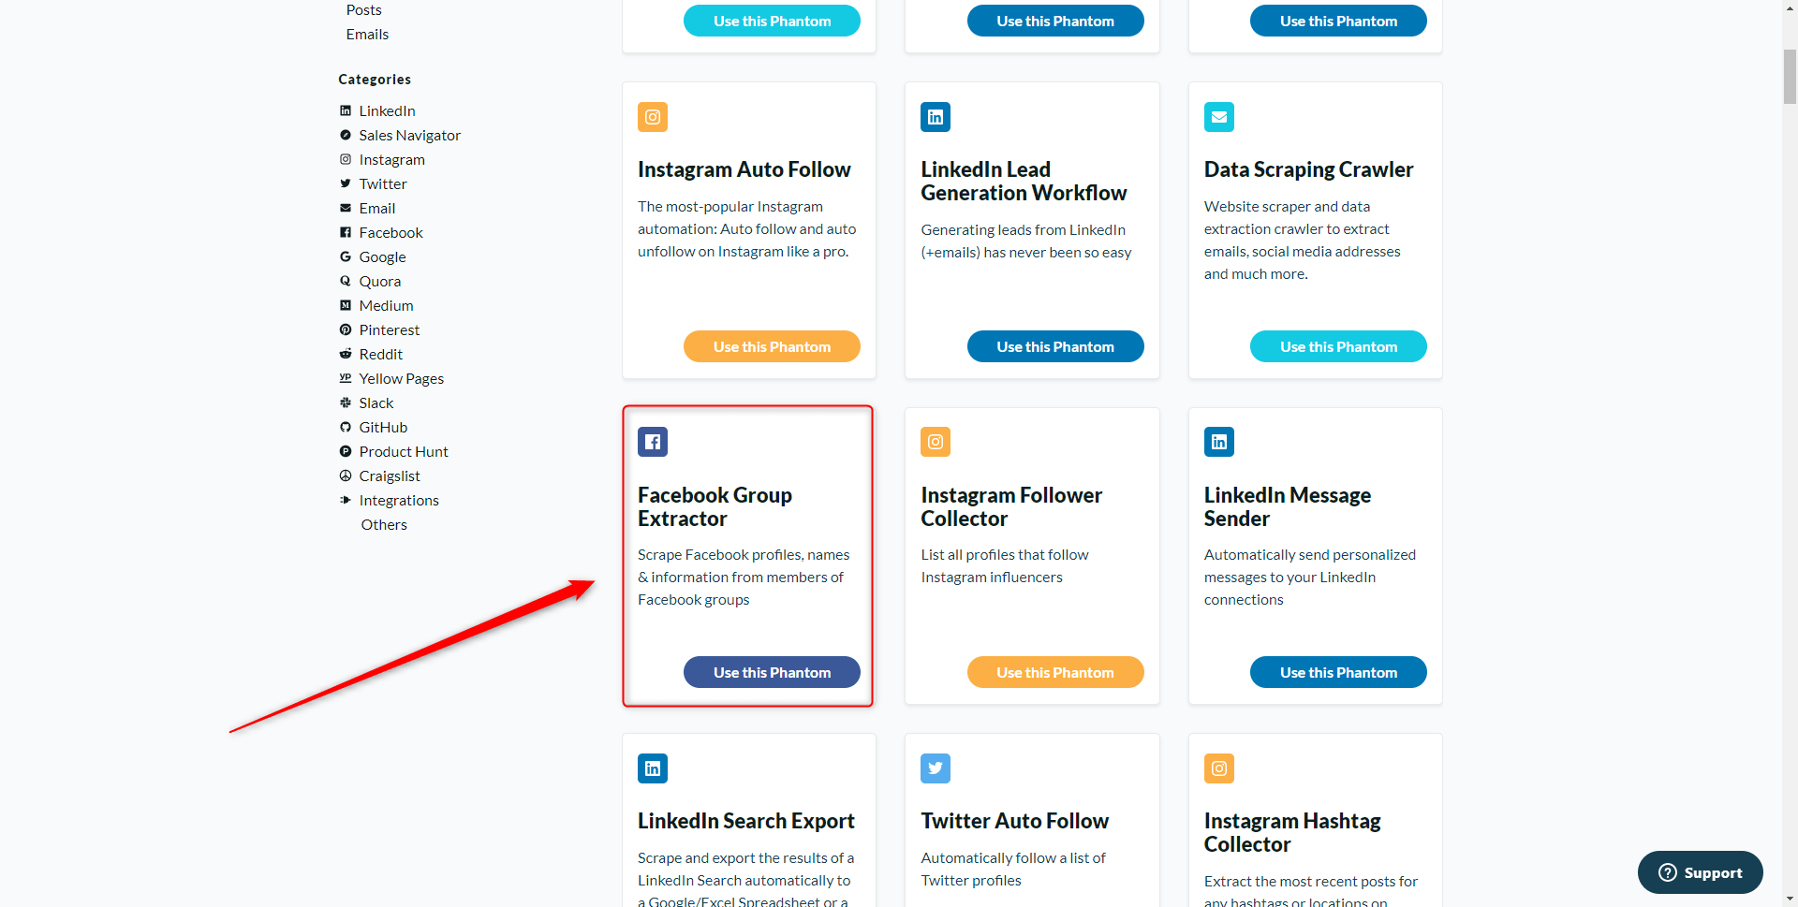Viewport: 1798px width, 907px height.
Task: Open the LinkedIn Search Export title
Action: (745, 821)
